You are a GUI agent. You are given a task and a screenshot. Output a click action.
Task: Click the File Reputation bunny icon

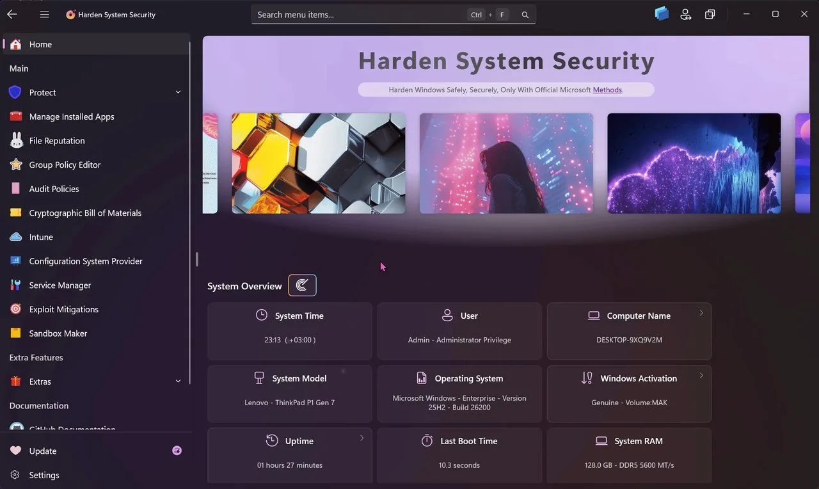tap(15, 140)
